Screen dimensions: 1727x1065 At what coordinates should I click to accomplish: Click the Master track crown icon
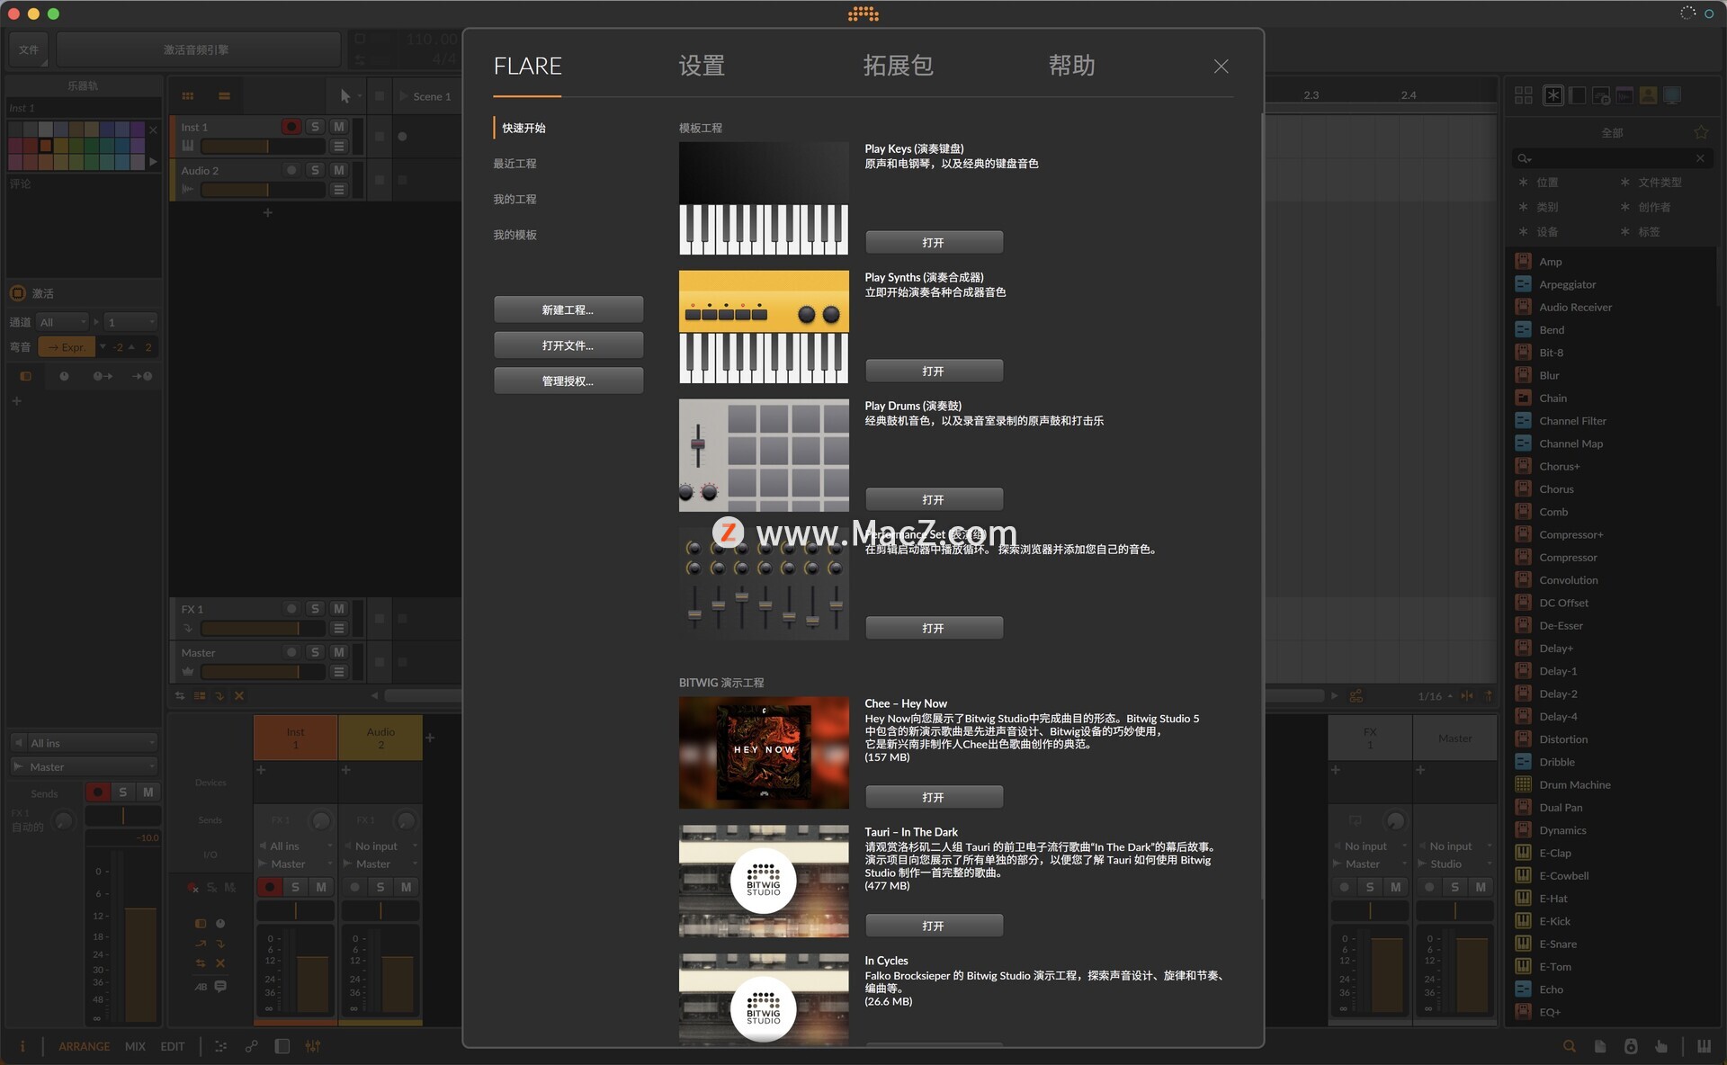coord(187,671)
